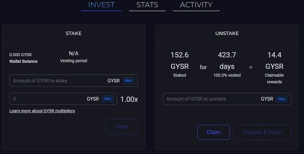
Task: Click the N/A Vesting period label
Action: [74, 57]
